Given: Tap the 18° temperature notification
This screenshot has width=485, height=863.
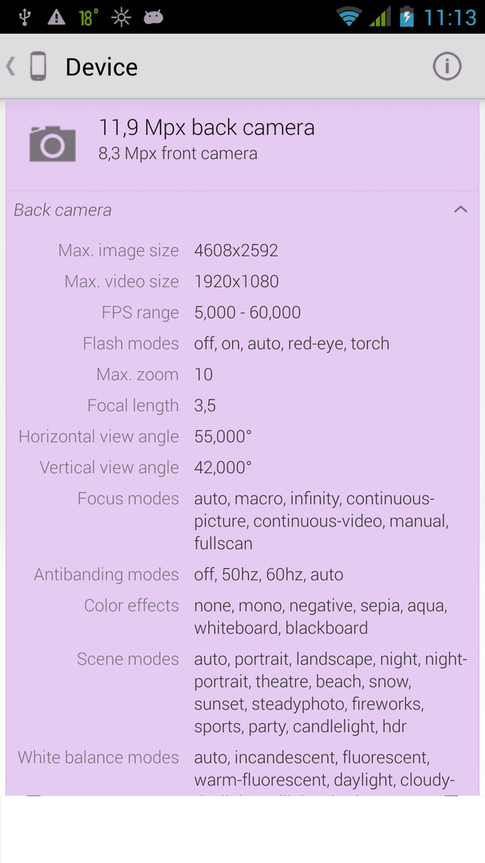Looking at the screenshot, I should pos(88,18).
